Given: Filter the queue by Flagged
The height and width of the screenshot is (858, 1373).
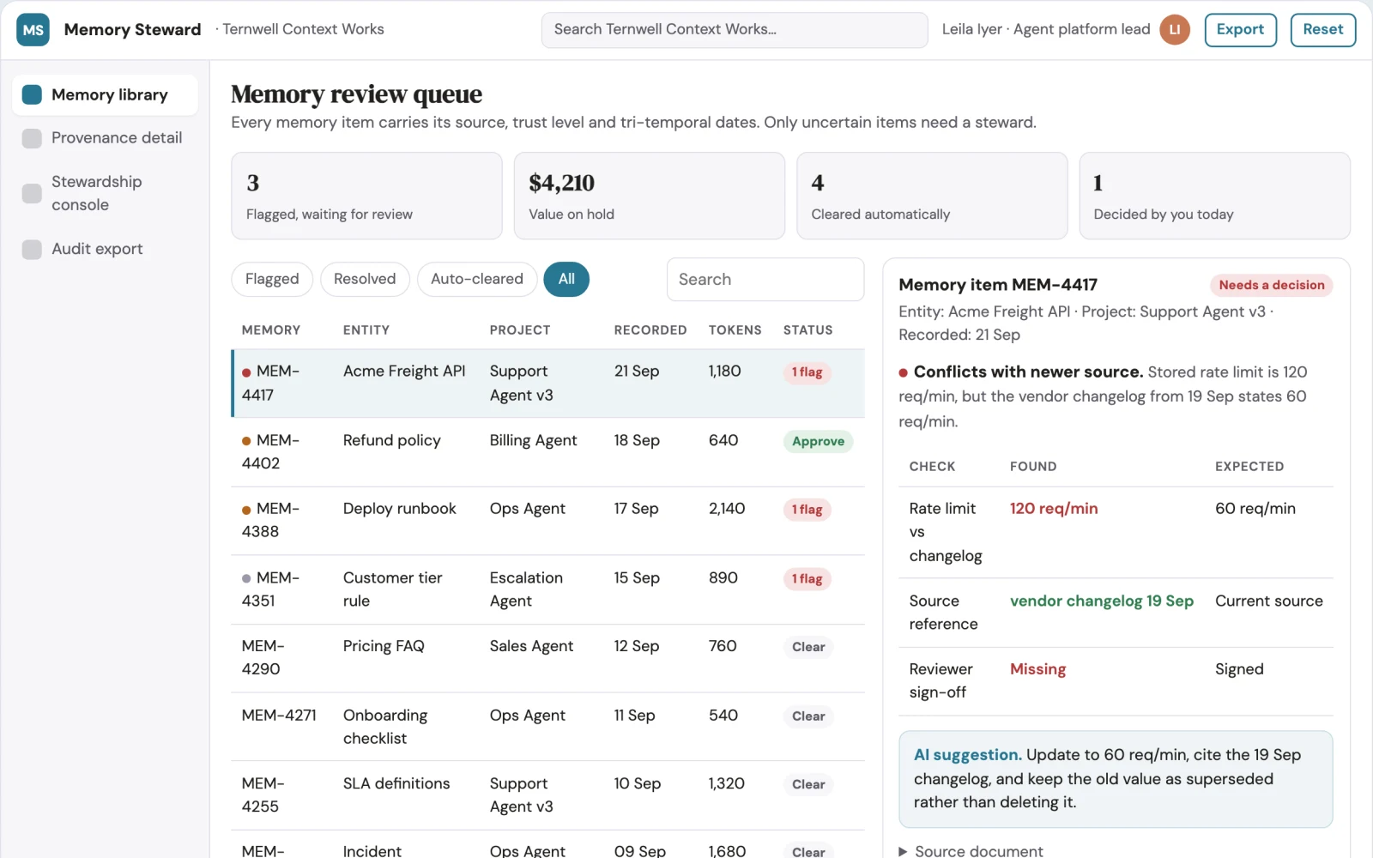Looking at the screenshot, I should pyautogui.click(x=272, y=279).
